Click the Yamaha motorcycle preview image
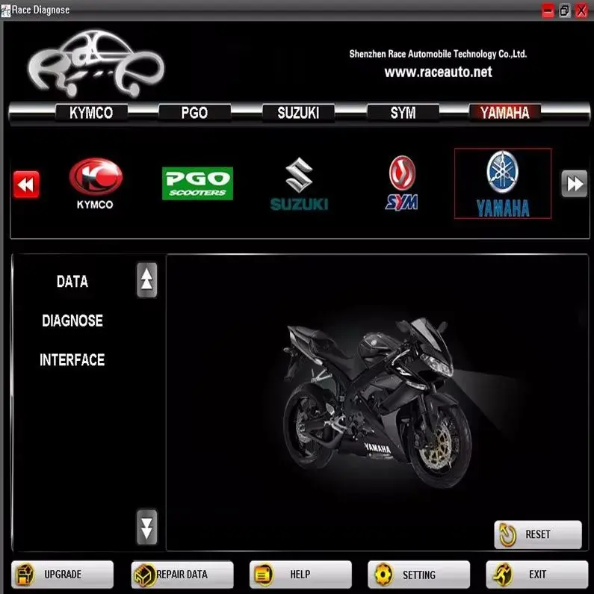 coord(377,403)
